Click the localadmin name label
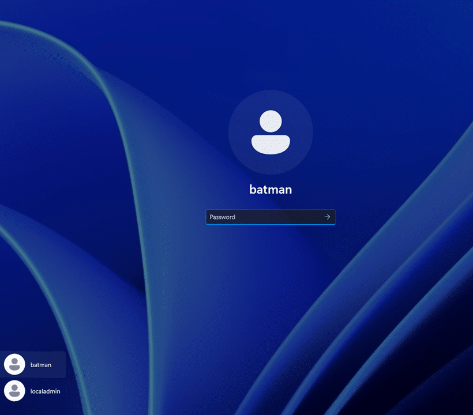 point(45,391)
